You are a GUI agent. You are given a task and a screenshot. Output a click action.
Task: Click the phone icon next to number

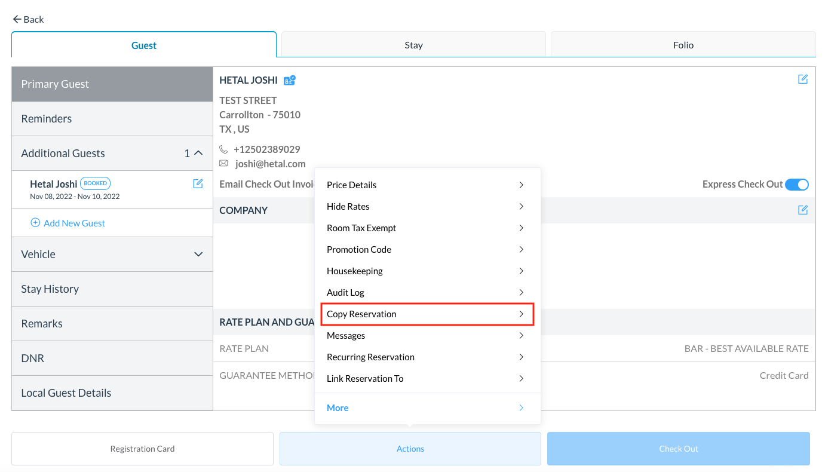click(224, 149)
